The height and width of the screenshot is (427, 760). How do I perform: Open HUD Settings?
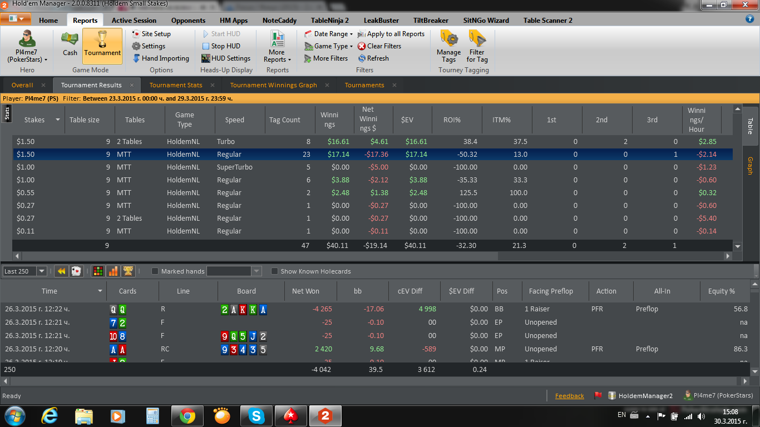(226, 58)
